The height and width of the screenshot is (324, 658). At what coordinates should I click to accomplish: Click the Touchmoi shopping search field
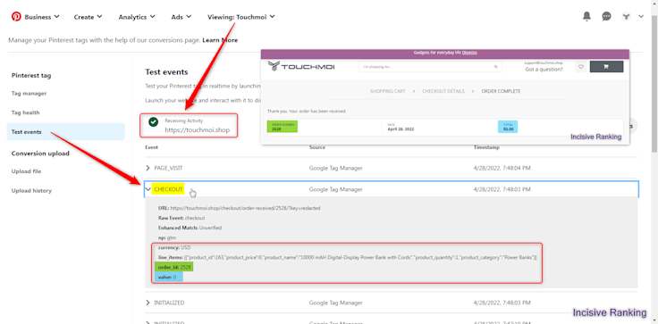click(426, 67)
